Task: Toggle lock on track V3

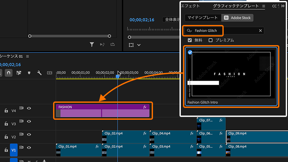Action: pyautogui.click(x=6, y=124)
